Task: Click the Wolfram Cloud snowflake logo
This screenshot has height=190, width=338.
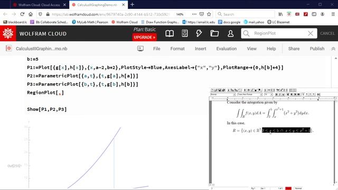Action: coord(8,33)
